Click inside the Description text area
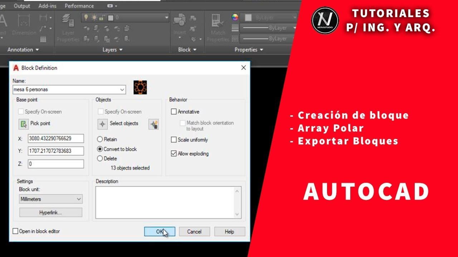 click(165, 202)
